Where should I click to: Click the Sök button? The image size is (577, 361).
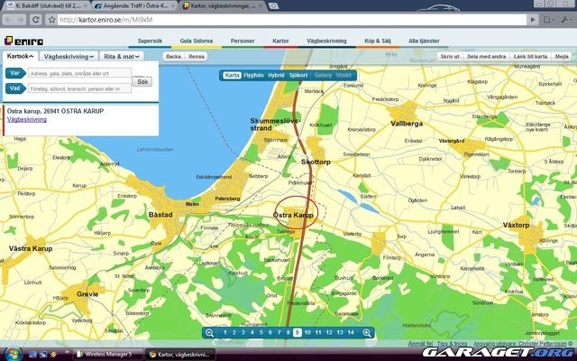(x=142, y=81)
